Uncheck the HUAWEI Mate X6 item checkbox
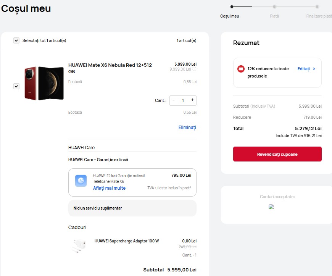Viewport: 332px width, 276px height. coord(16,86)
